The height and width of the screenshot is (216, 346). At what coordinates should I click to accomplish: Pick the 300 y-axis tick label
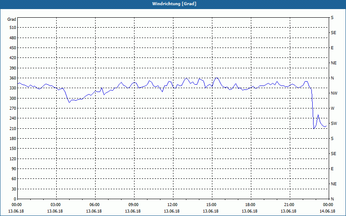click(13, 98)
